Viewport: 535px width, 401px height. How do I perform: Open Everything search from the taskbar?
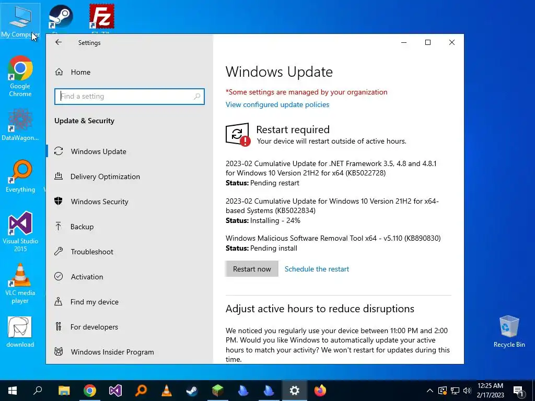(x=141, y=391)
